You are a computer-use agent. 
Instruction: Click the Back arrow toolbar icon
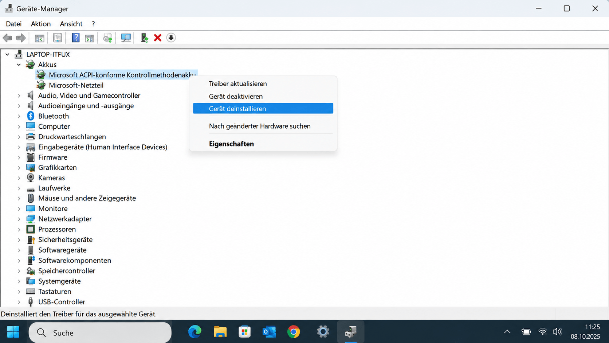coord(7,38)
